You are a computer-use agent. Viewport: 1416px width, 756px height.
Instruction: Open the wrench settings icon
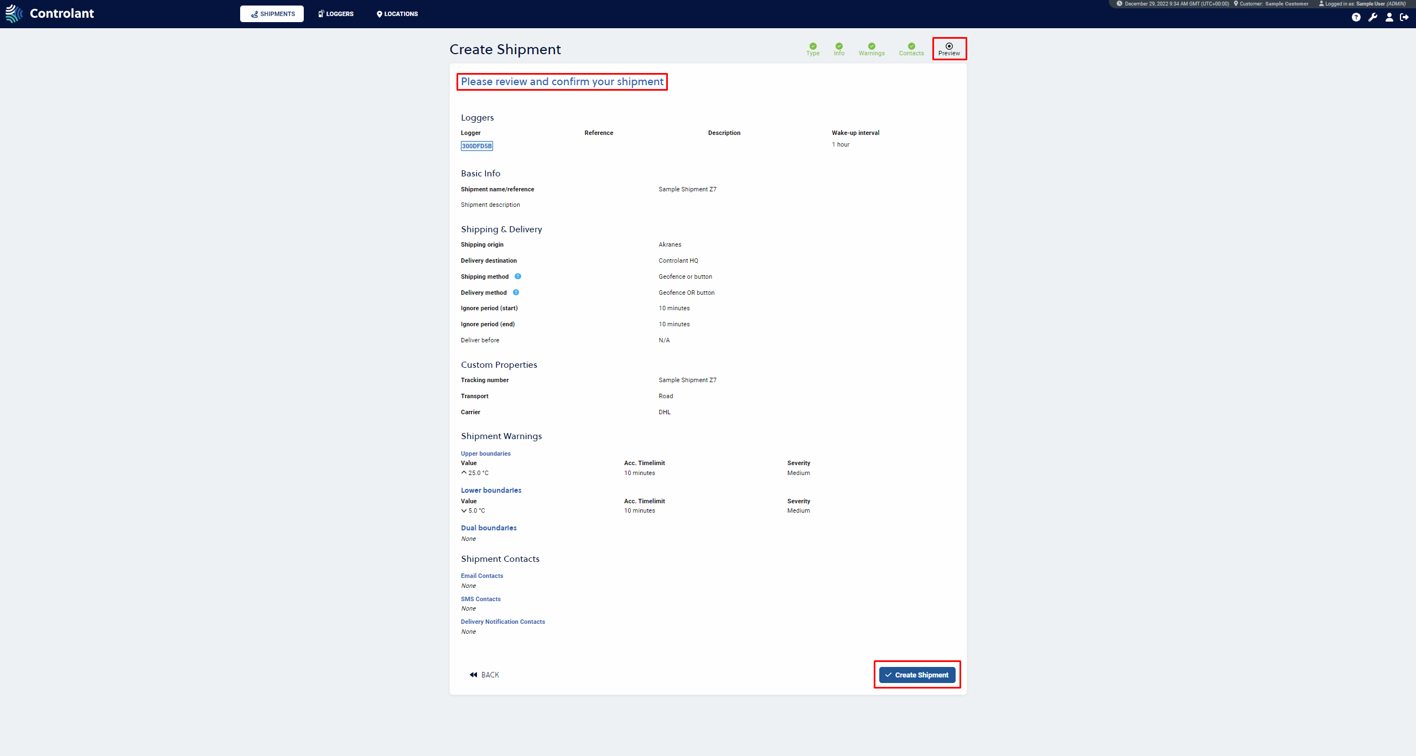point(1373,17)
